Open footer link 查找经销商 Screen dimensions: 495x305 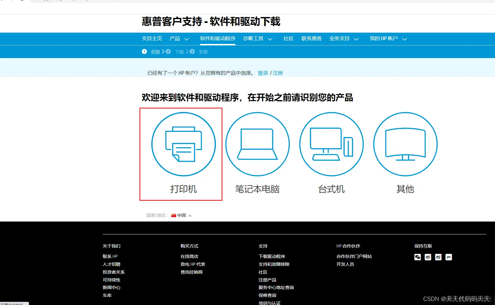192,272
